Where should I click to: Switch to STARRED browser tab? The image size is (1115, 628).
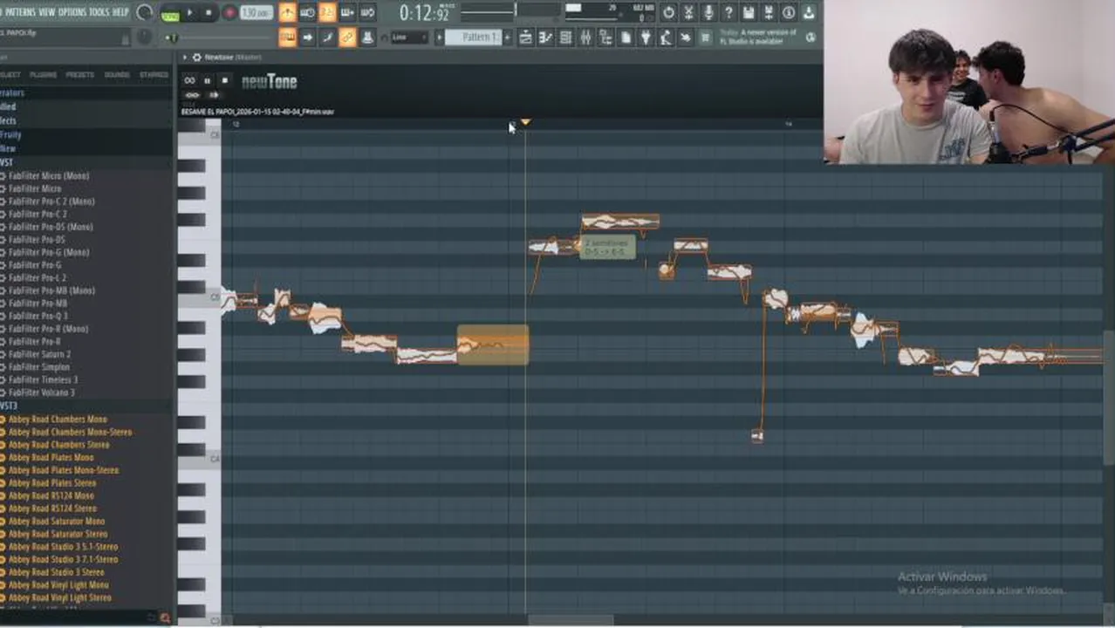coord(154,75)
